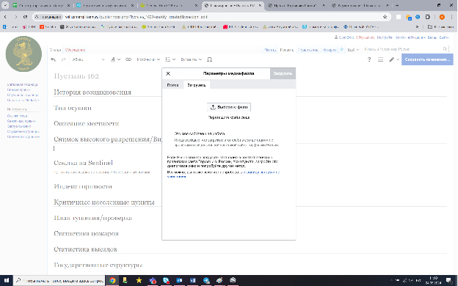The width and height of the screenshot is (458, 286).
Task: Click the 'Государственные структуры' heading
Action: coord(98,265)
